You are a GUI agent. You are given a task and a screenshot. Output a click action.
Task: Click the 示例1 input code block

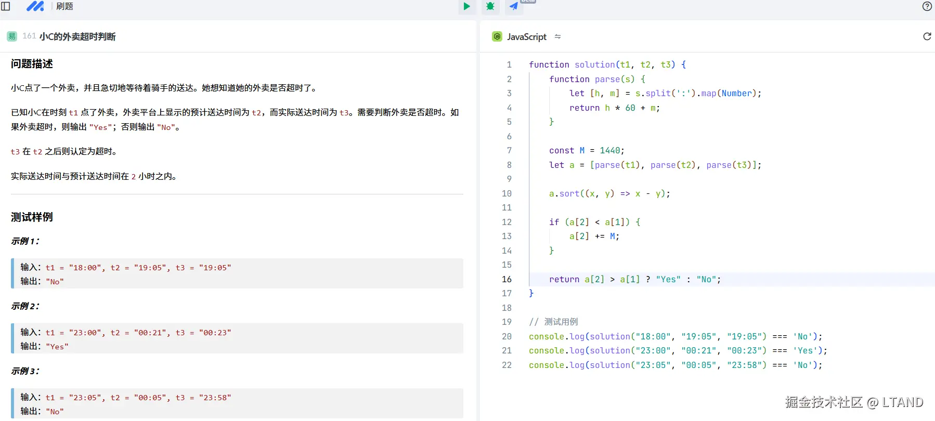tap(237, 273)
